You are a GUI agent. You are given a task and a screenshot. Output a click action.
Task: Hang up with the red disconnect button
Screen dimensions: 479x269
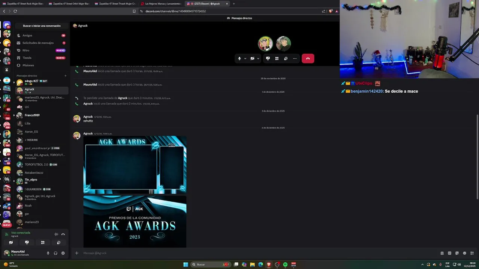point(308,58)
